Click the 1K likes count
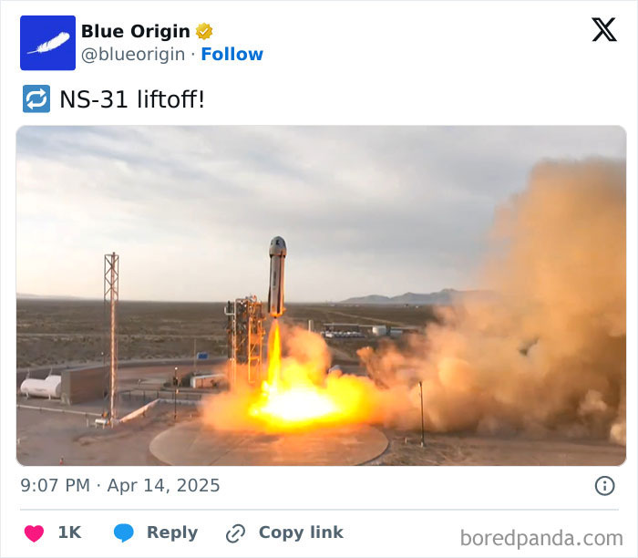The width and height of the screenshot is (638, 558). pyautogui.click(x=69, y=532)
